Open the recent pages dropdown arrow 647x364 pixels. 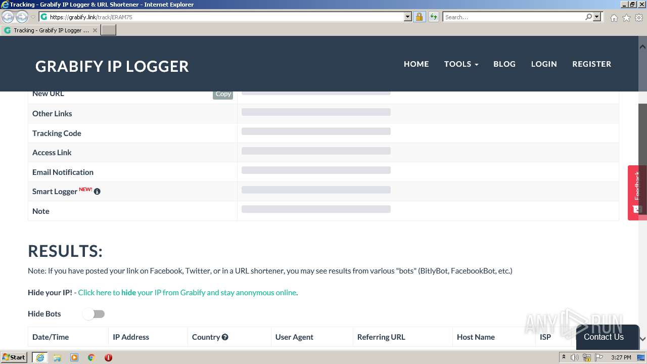tap(33, 17)
